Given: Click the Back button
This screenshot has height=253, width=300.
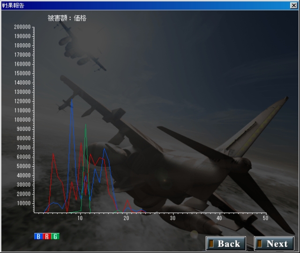Looking at the screenshot, I should 226,244.
